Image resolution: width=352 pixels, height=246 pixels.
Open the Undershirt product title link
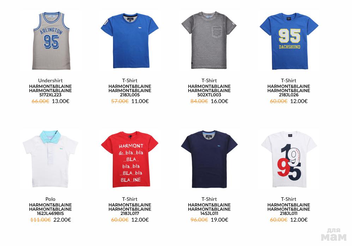50,80
